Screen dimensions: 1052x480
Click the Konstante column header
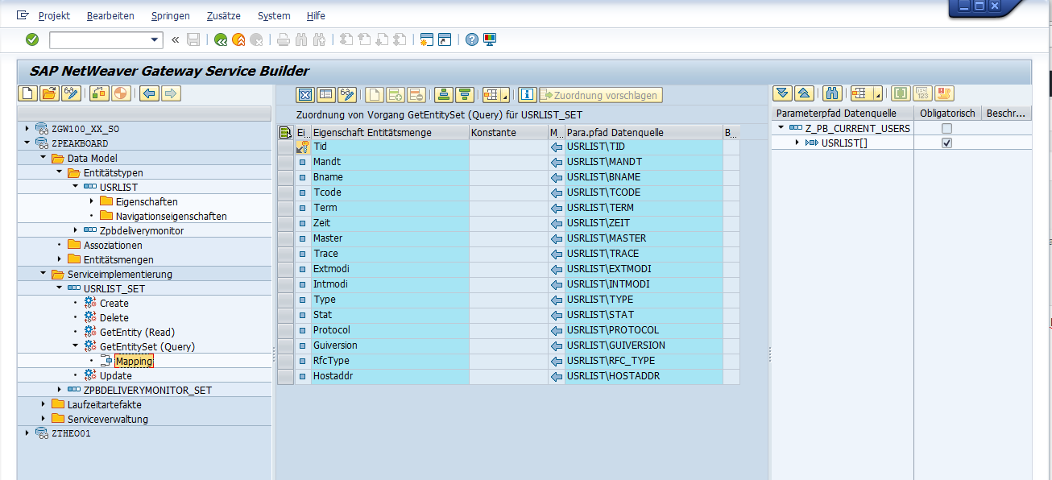(508, 132)
